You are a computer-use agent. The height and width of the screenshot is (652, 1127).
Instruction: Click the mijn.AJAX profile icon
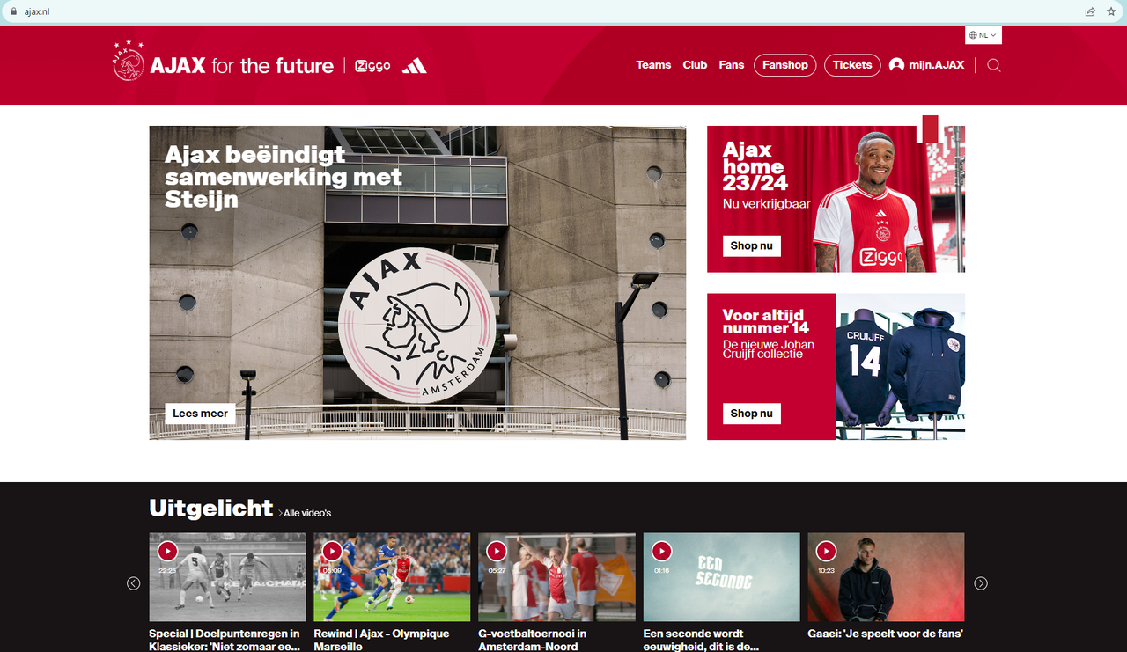click(896, 65)
